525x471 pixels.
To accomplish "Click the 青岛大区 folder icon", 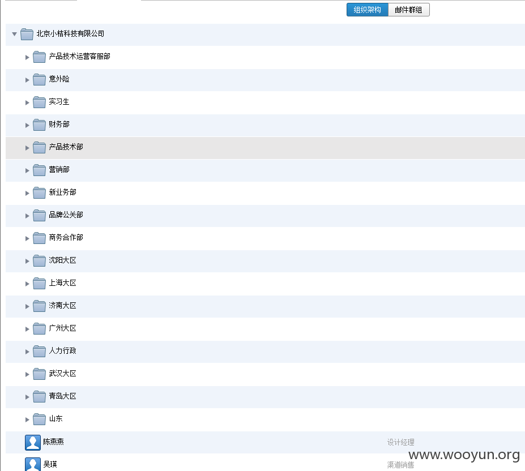I will pos(39,396).
